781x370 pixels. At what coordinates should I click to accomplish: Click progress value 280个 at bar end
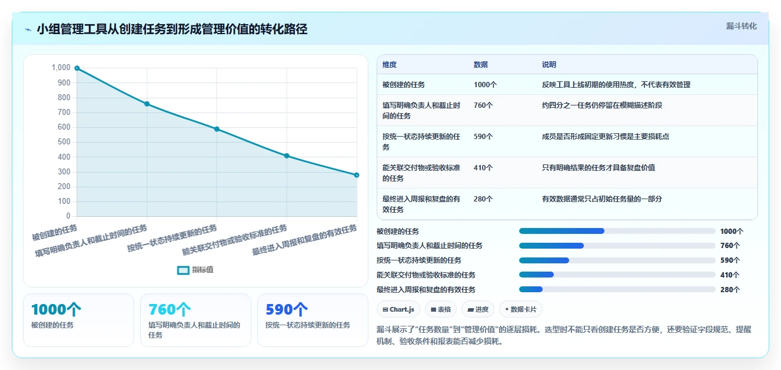click(x=730, y=290)
